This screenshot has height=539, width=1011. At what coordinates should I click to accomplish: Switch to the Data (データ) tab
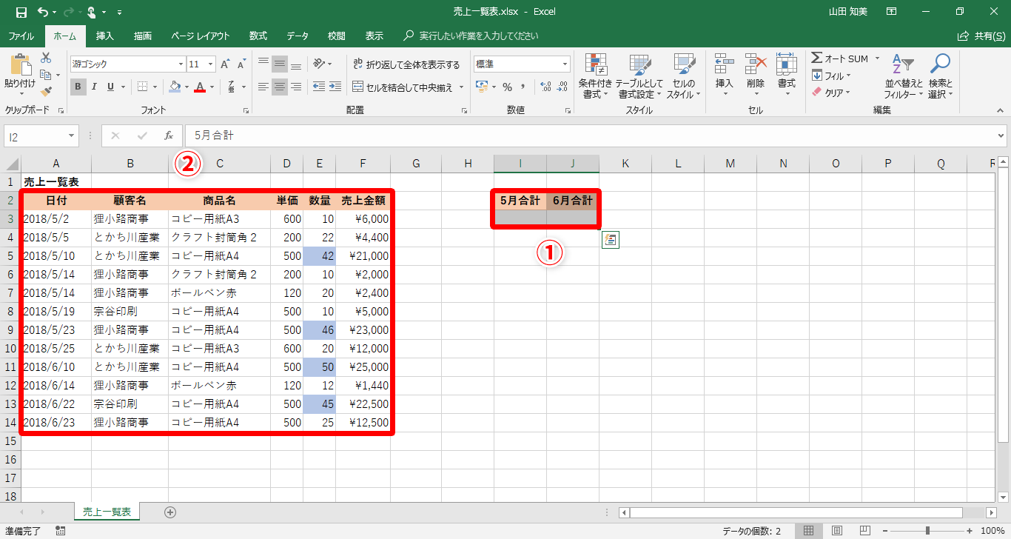pos(298,36)
